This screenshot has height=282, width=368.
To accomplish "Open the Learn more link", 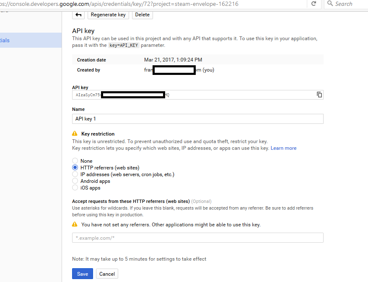I will (x=283, y=148).
